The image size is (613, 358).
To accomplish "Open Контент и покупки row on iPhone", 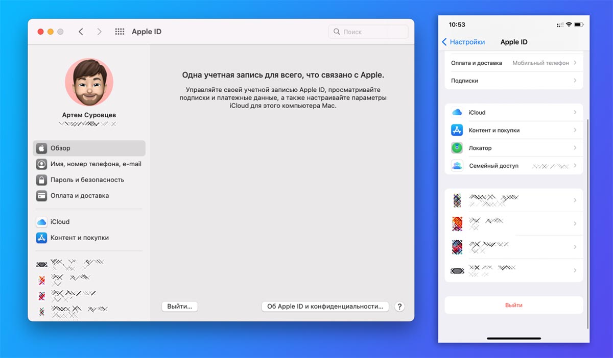I will click(514, 130).
